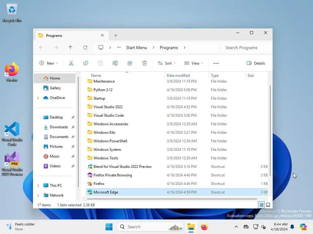Click the Copy icon in toolbar
Viewport: 313px width, 234px height.
(x=86, y=63)
